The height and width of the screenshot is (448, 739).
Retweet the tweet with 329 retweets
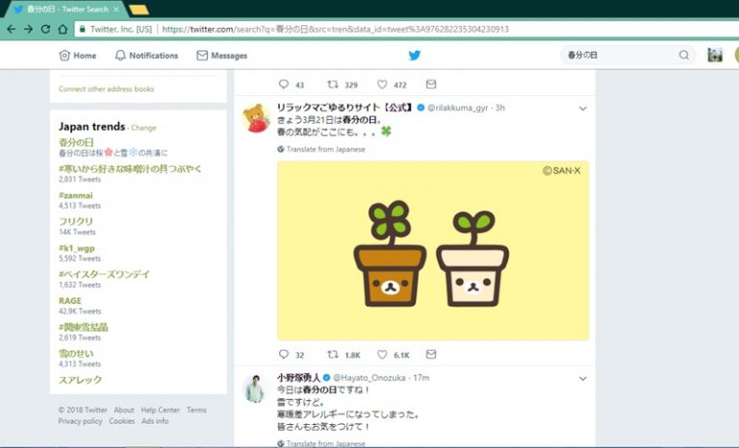(x=333, y=85)
